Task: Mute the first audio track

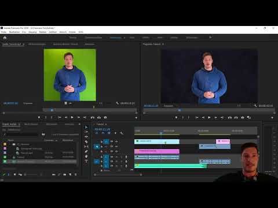Action: [116, 157]
